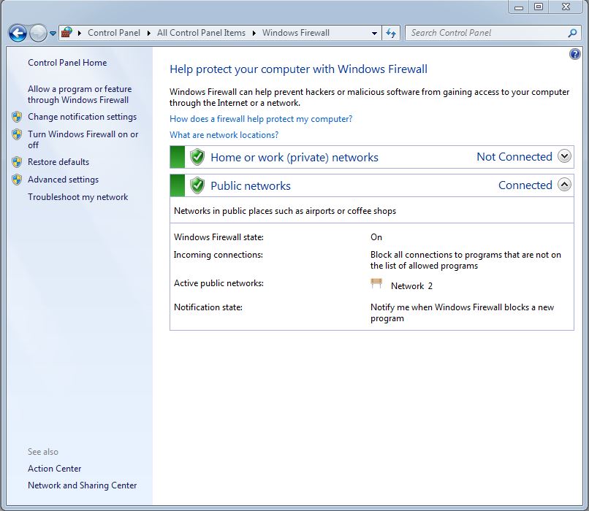Expand the arrow after All Control Panel Items

pyautogui.click(x=254, y=33)
